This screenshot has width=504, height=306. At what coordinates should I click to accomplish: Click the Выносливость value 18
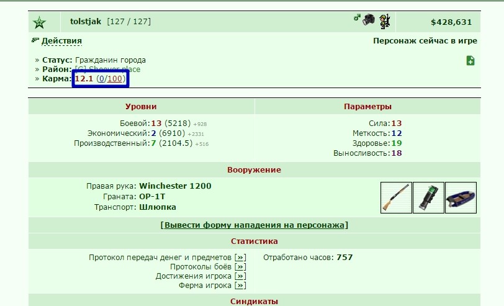click(397, 153)
